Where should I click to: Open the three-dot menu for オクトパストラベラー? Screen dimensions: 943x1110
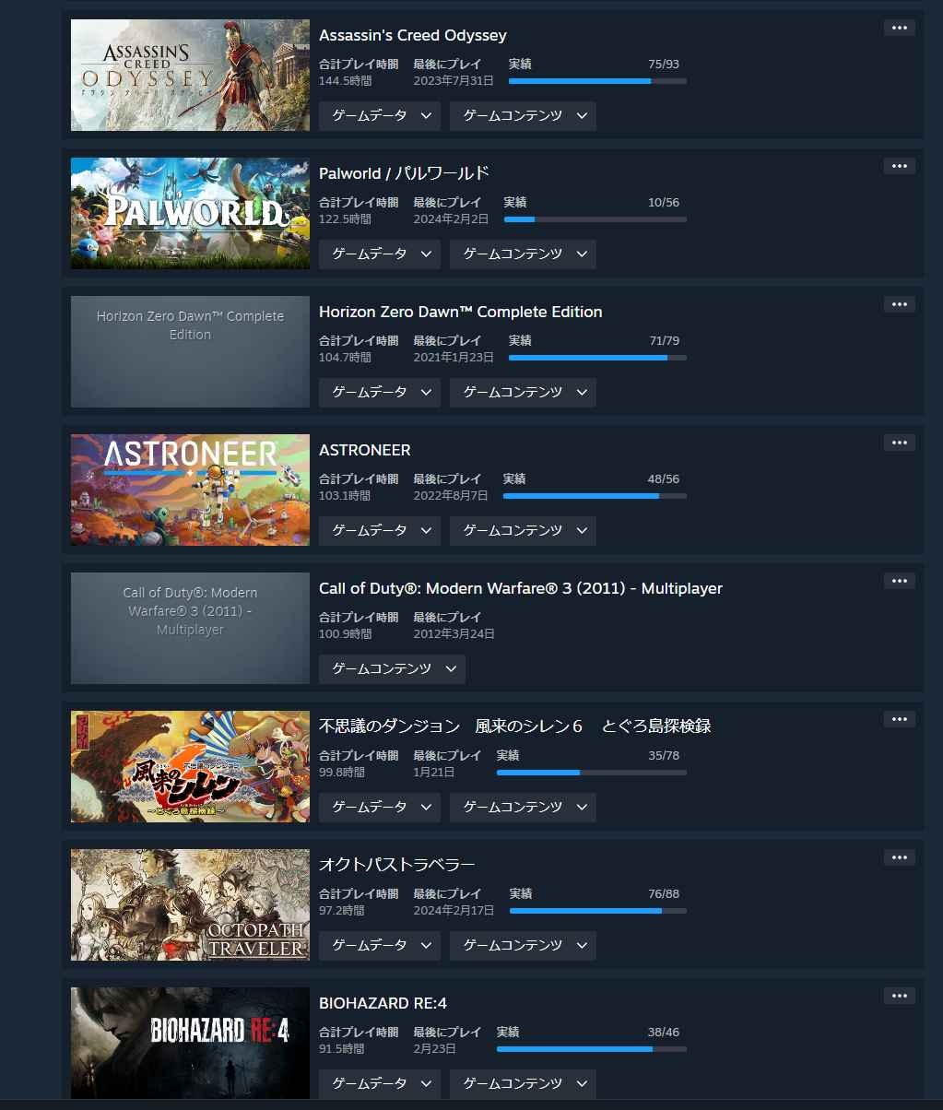[899, 857]
